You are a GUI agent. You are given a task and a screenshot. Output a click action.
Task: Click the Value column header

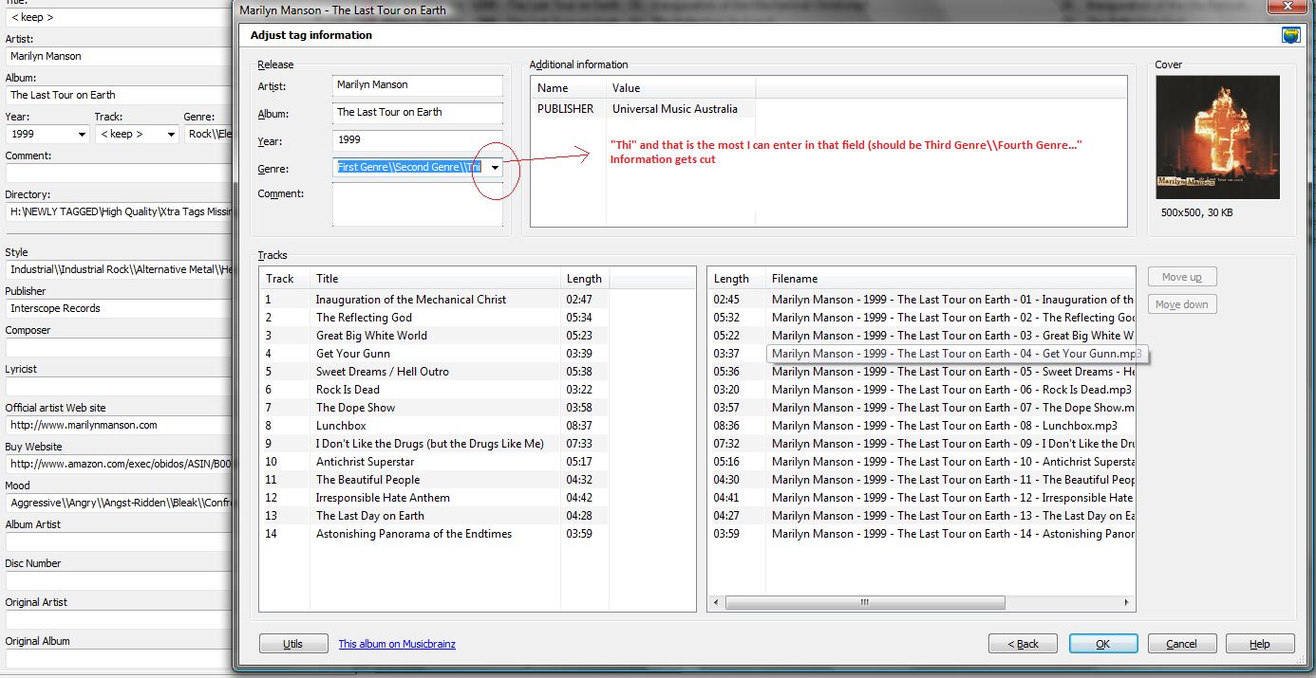[x=681, y=88]
